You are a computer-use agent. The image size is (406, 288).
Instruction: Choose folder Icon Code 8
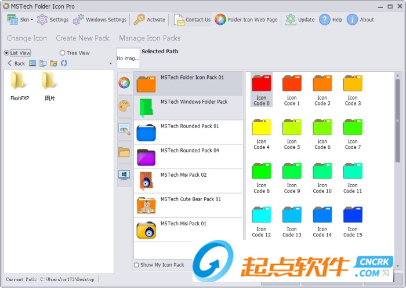pos(262,177)
